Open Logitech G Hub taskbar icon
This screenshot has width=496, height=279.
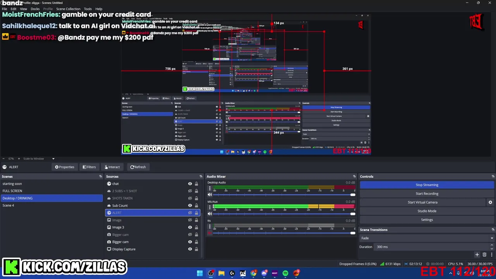pos(232,273)
